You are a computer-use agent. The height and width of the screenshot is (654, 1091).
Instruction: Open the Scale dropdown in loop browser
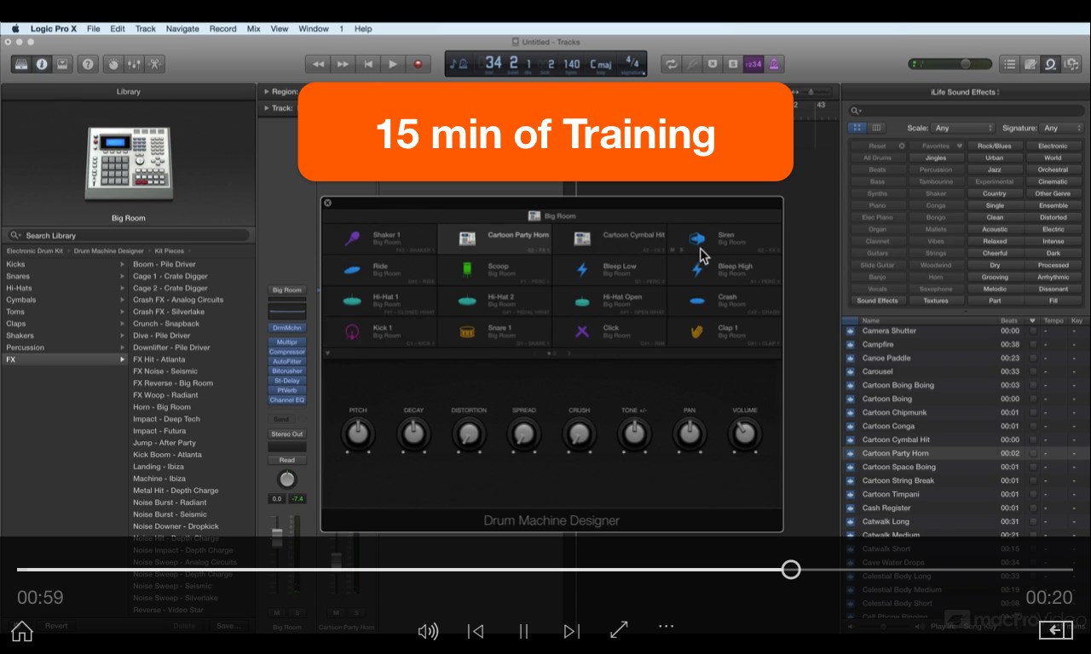coord(962,128)
